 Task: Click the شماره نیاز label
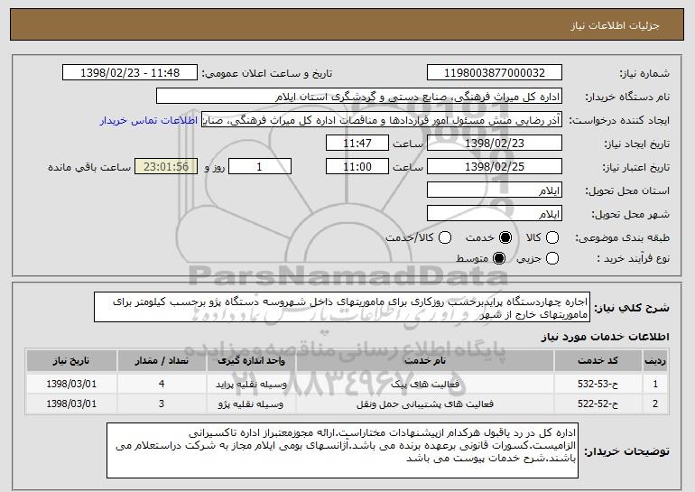644,73
